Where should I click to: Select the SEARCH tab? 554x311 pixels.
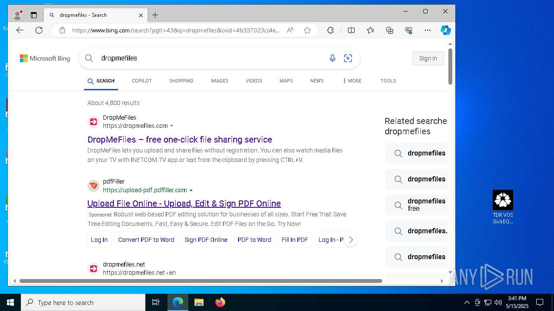coord(101,81)
